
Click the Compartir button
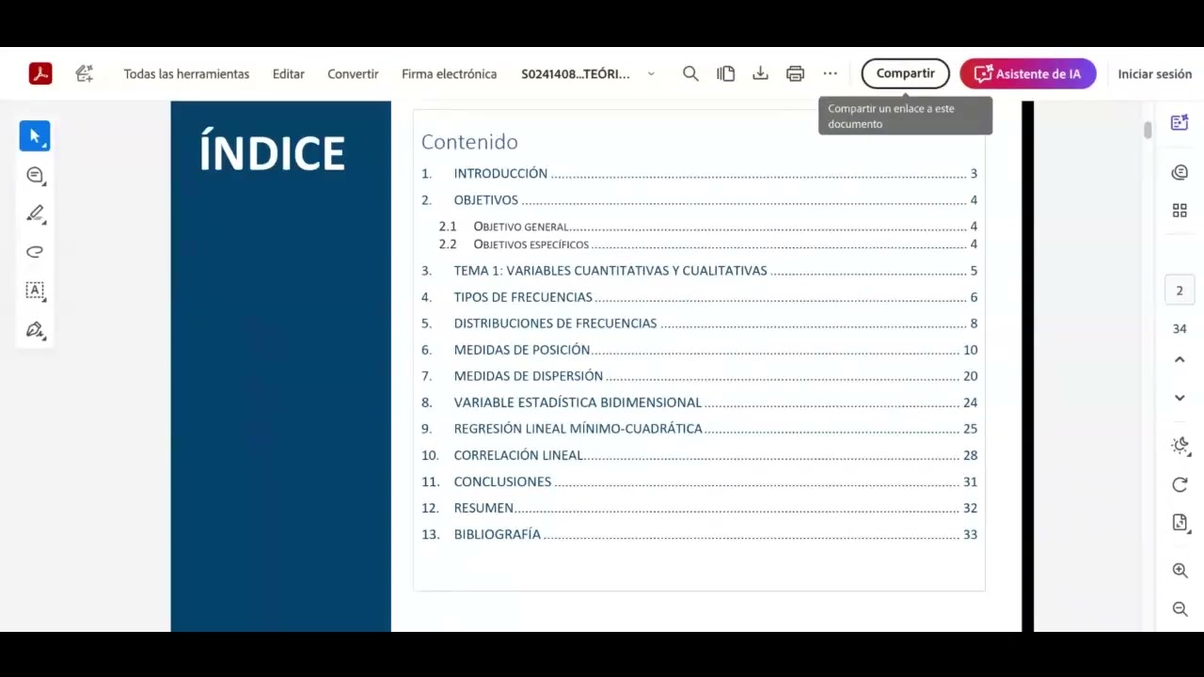(905, 73)
